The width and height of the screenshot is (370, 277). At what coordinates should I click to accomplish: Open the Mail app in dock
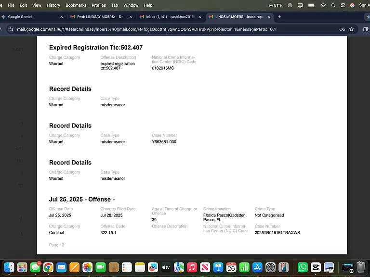pos(61,267)
